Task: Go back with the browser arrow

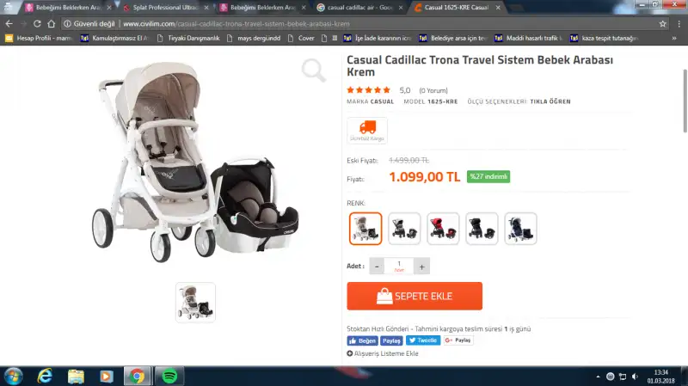Action: (x=9, y=24)
